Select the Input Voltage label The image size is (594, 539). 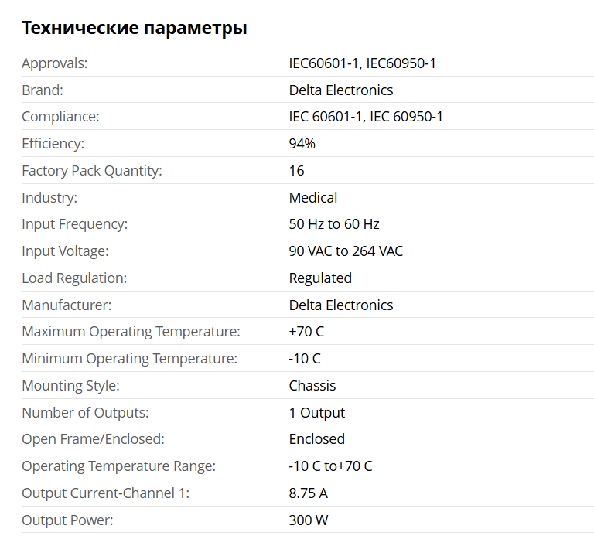(65, 251)
